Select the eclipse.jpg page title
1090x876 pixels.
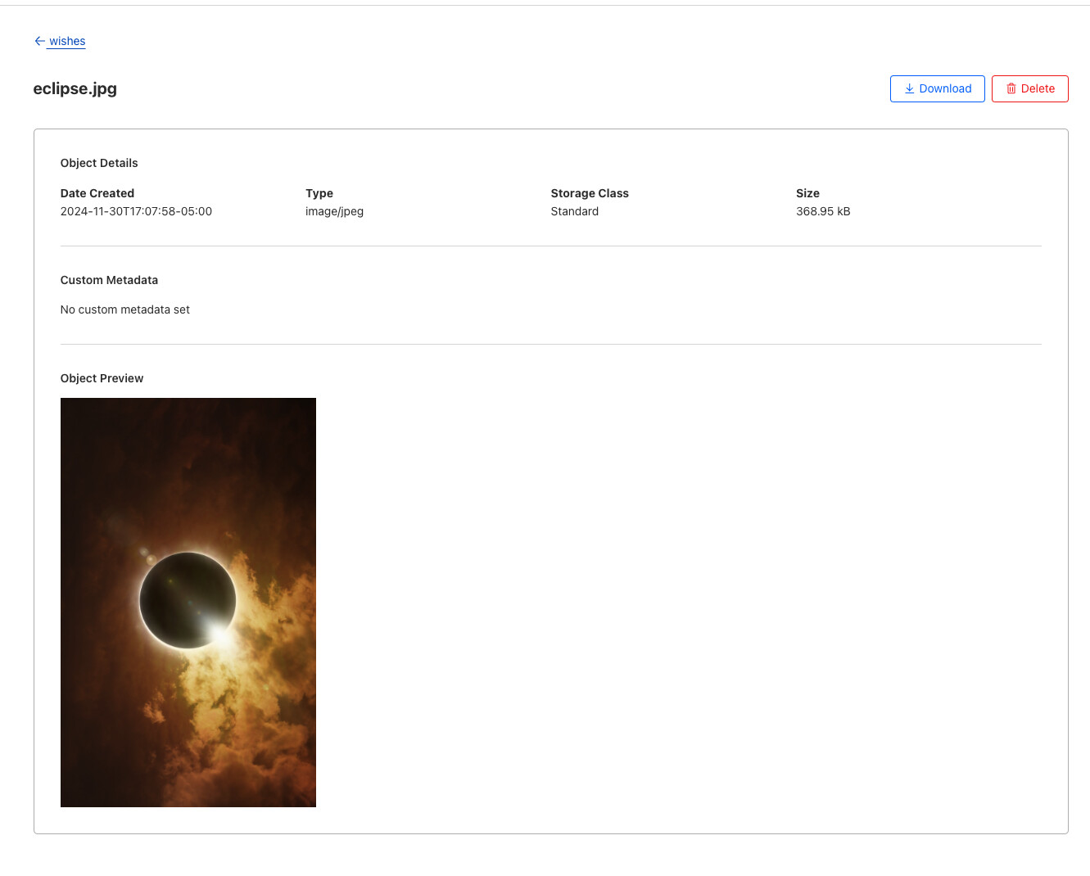(x=75, y=88)
